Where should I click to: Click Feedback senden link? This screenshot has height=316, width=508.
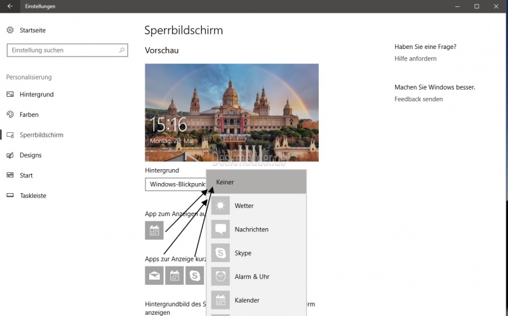click(418, 99)
